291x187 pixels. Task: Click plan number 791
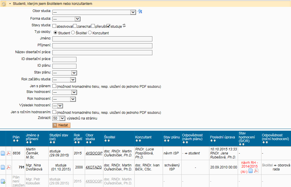pos(21,167)
